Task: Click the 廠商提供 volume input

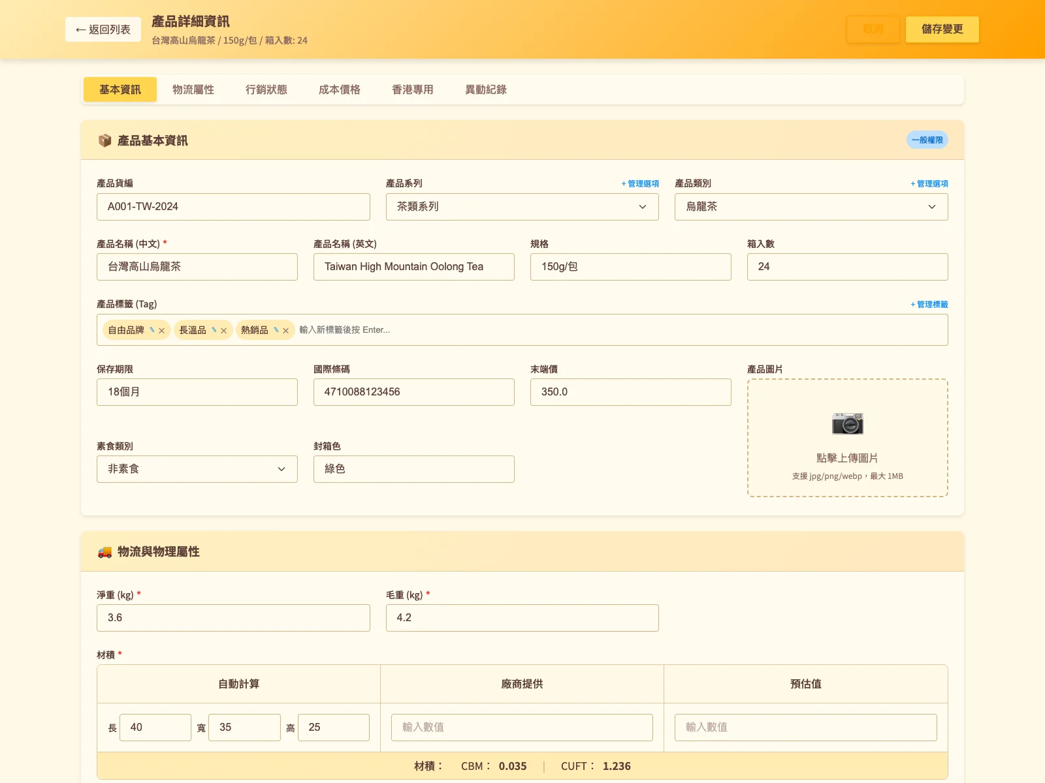Action: click(x=522, y=728)
